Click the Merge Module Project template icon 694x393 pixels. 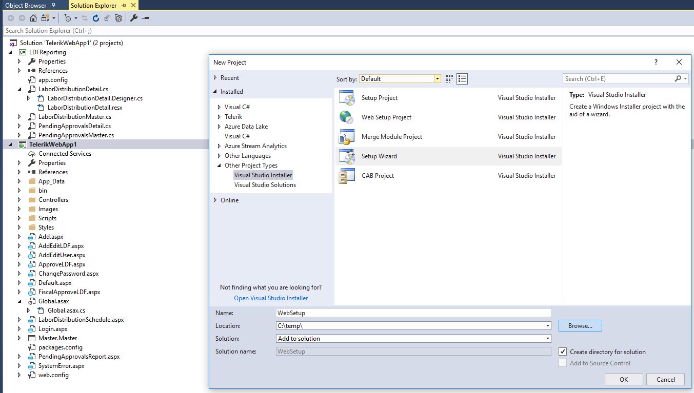[x=347, y=137]
